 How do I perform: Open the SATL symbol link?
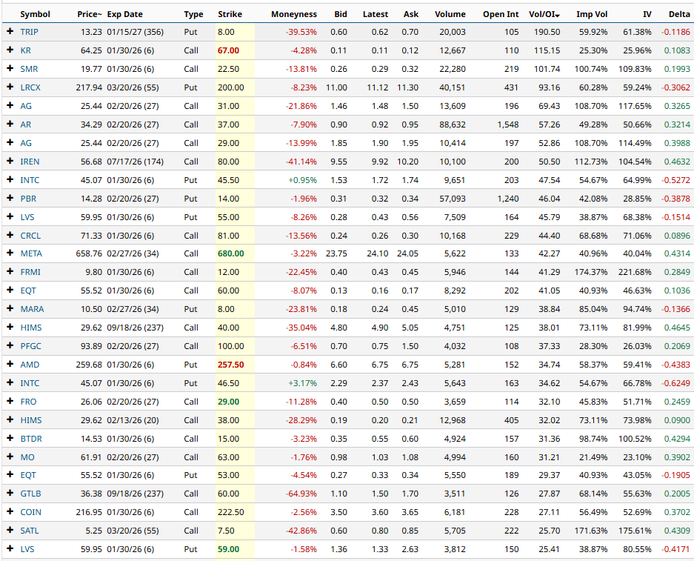click(x=30, y=531)
